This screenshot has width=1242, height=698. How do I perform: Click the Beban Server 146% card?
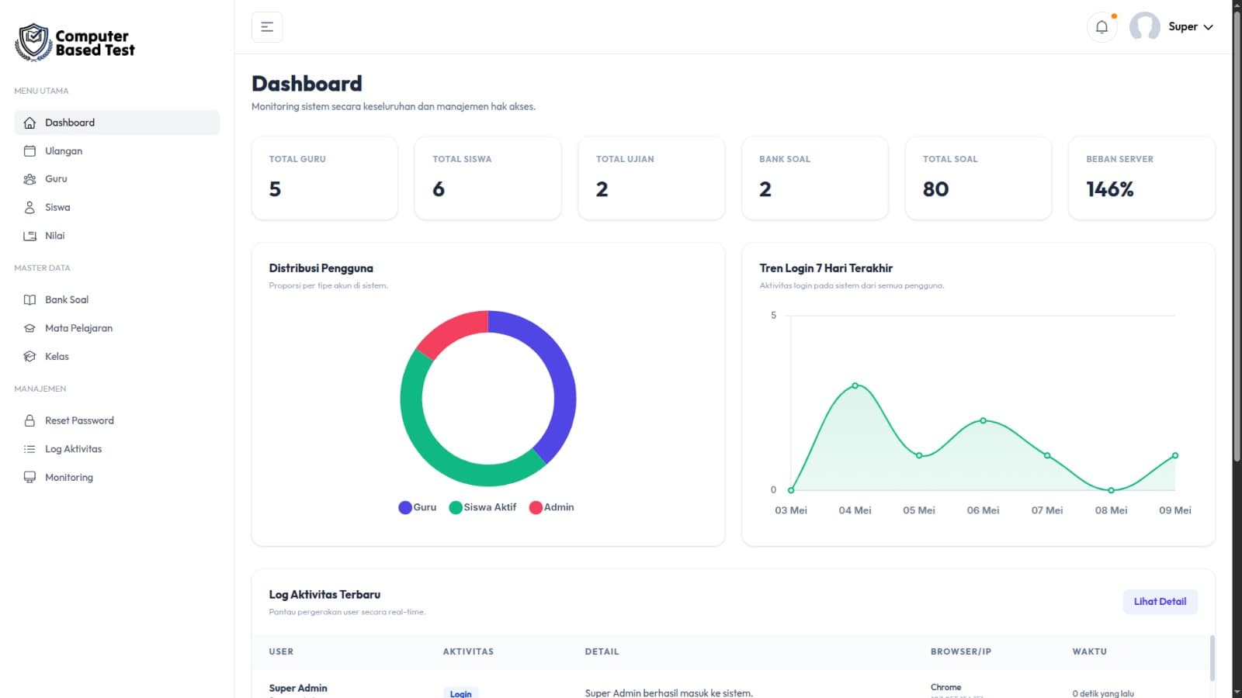(x=1142, y=178)
